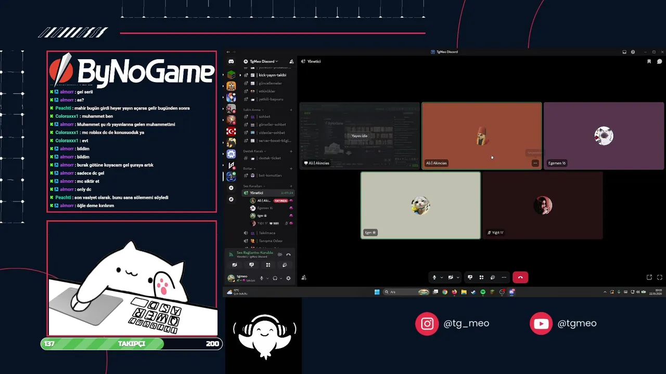Open the server invite members icon
The height and width of the screenshot is (374, 666).
click(291, 61)
